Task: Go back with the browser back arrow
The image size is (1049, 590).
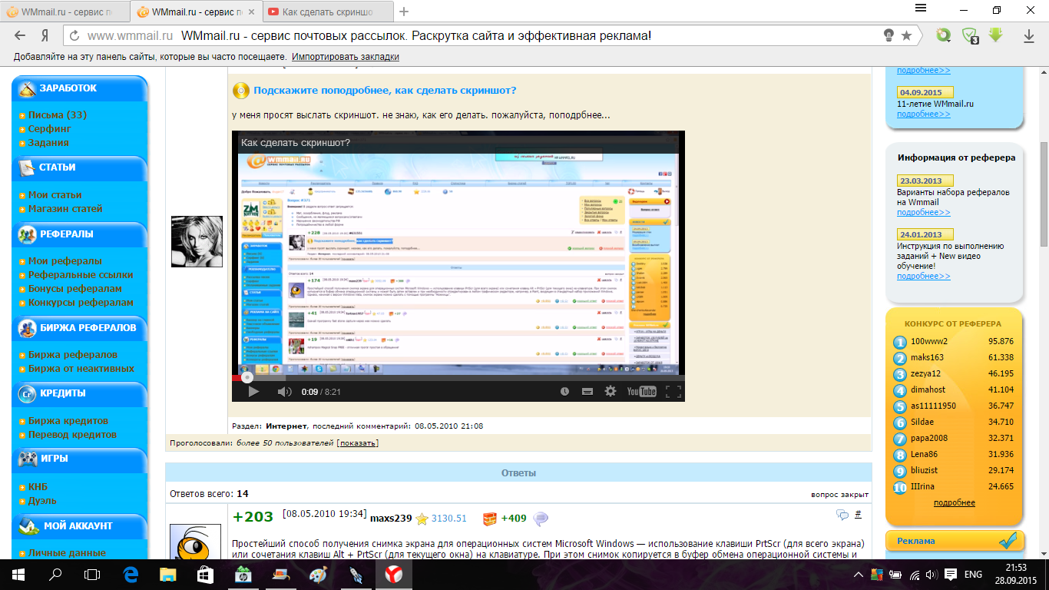Action: 20,35
